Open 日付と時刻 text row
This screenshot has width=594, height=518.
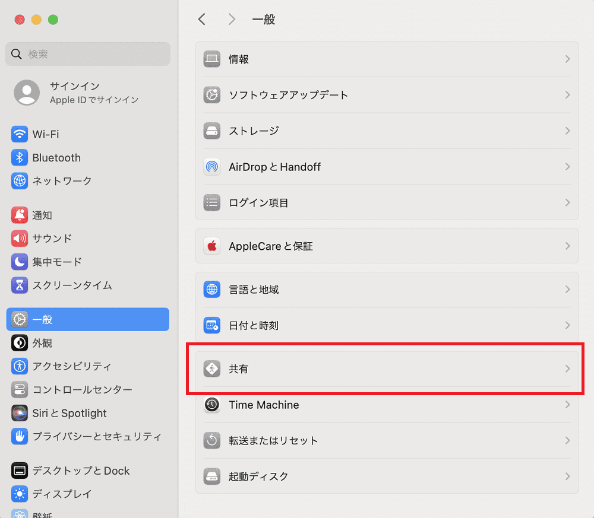point(387,325)
